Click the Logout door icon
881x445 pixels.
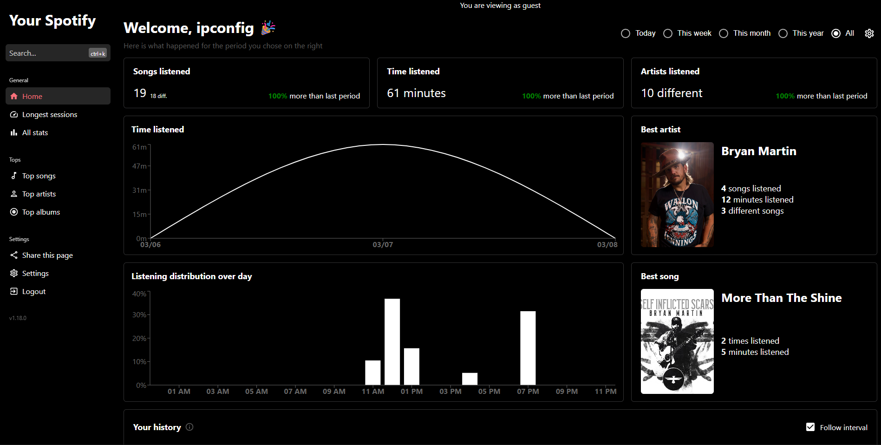coord(14,291)
